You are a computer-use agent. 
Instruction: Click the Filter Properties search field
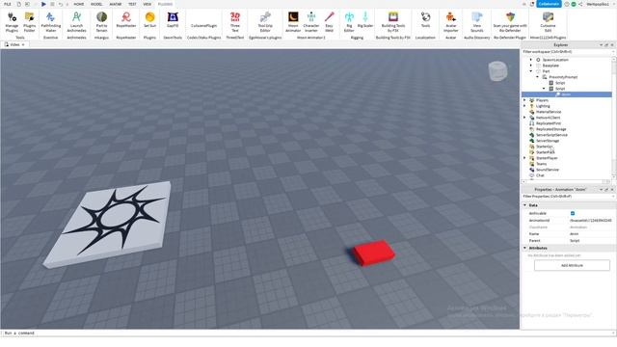[x=568, y=196]
